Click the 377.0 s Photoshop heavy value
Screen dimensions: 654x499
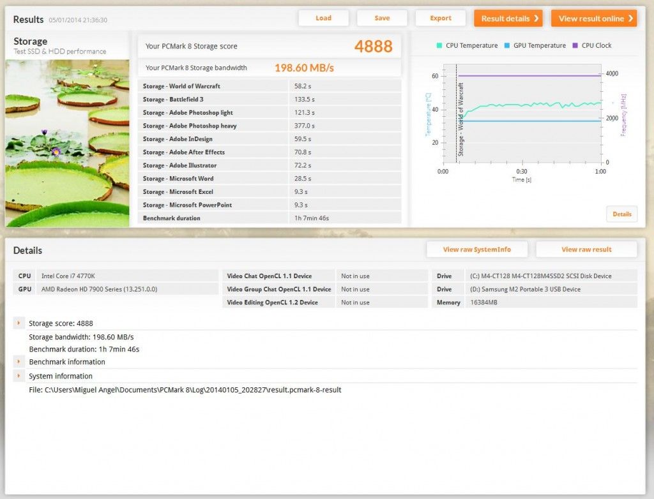[305, 126]
